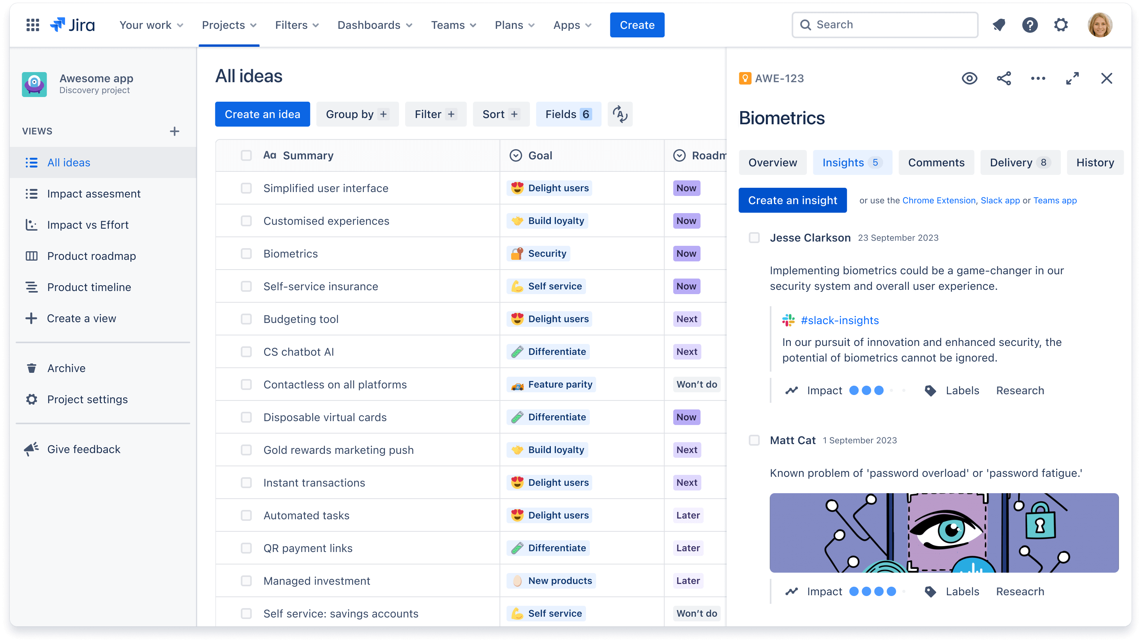Toggle the checkbox for Matt Cat insight
1141x642 pixels.
coord(754,440)
